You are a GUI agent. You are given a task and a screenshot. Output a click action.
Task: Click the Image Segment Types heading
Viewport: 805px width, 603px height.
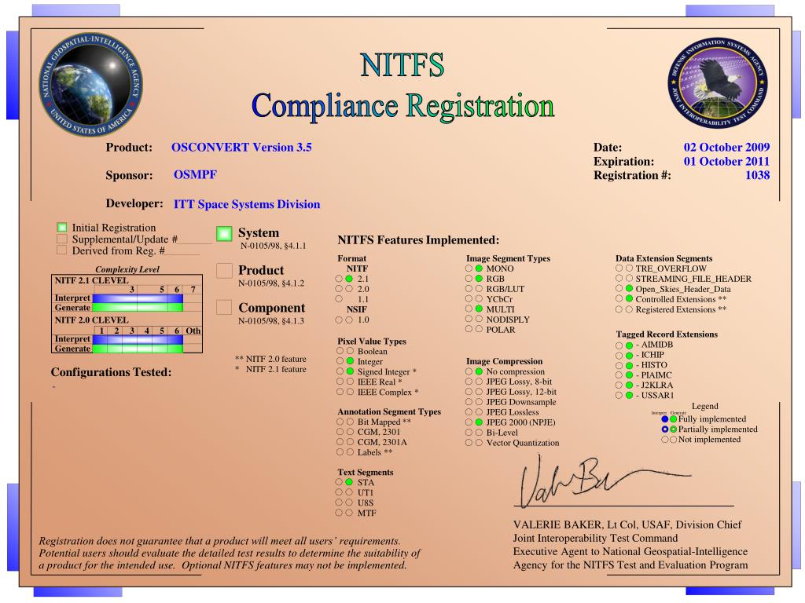(509, 258)
